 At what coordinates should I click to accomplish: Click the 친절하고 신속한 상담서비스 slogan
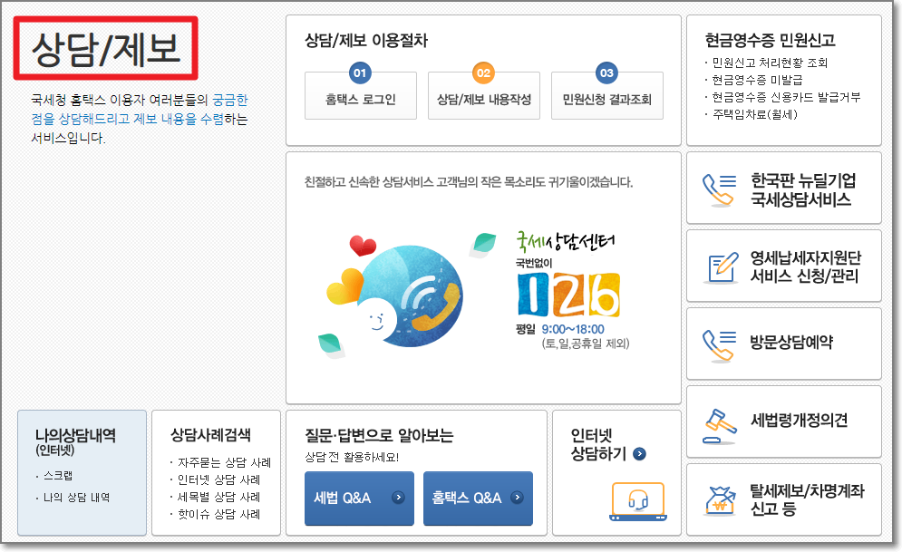pos(469,182)
